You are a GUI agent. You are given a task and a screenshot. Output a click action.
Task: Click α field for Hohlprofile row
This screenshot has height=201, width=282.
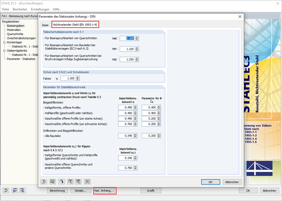[x=126, y=113]
